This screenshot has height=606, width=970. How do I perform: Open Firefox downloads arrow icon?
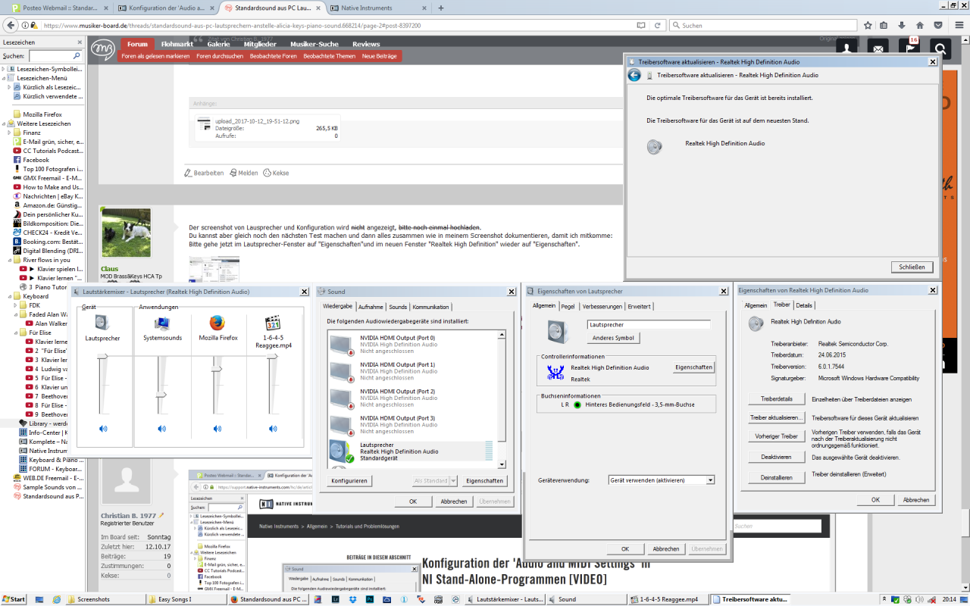[x=902, y=25]
